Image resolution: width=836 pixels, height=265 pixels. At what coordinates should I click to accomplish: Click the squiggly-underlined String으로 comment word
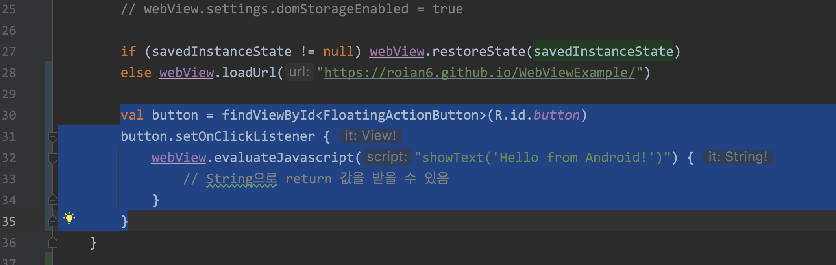point(241,179)
